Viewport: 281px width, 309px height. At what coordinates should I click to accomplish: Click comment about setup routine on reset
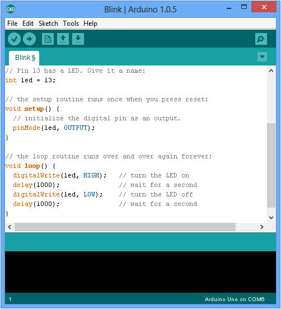click(x=106, y=99)
